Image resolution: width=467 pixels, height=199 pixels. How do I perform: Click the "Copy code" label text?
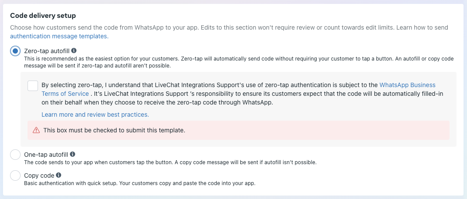point(39,175)
